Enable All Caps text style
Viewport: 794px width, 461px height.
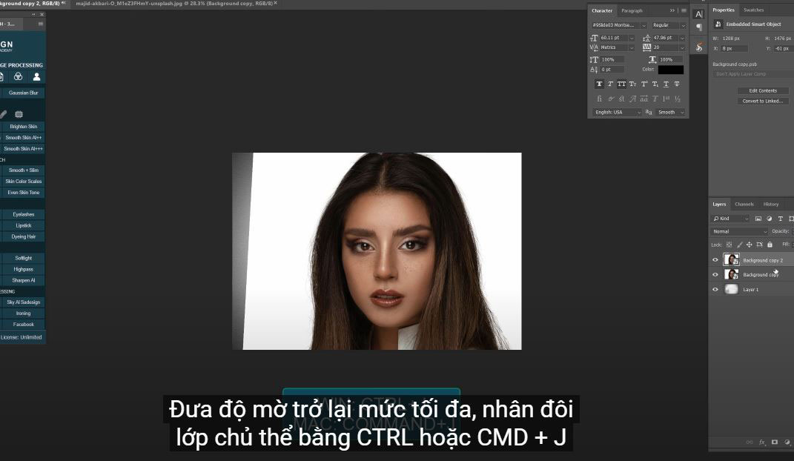click(621, 84)
